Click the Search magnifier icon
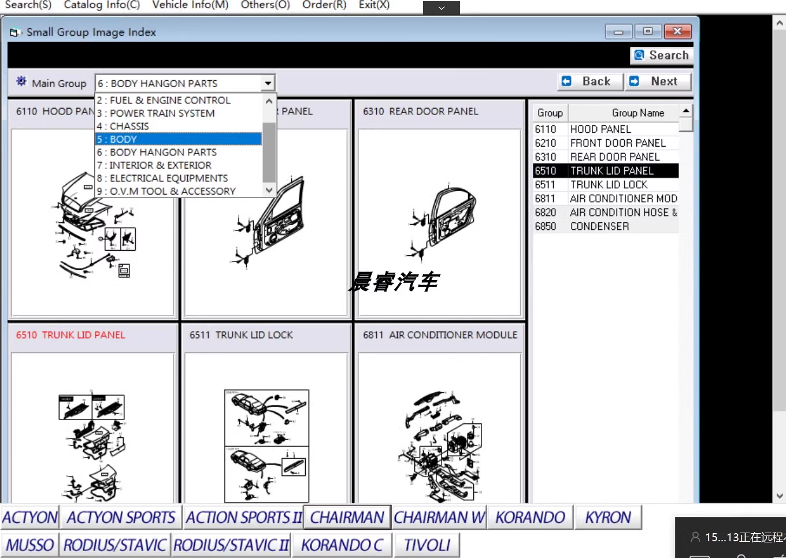The height and width of the screenshot is (558, 786). [639, 55]
